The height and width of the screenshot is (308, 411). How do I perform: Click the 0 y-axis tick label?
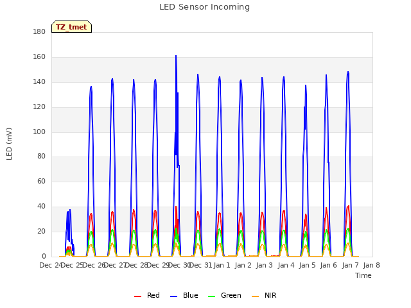tap(44, 256)
